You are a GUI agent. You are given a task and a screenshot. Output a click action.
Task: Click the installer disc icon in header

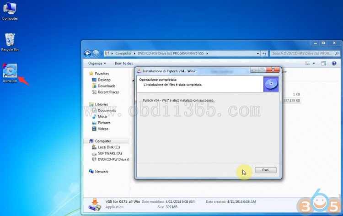click(x=271, y=84)
